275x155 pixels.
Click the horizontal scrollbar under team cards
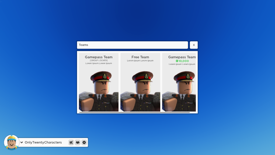click(x=134, y=112)
